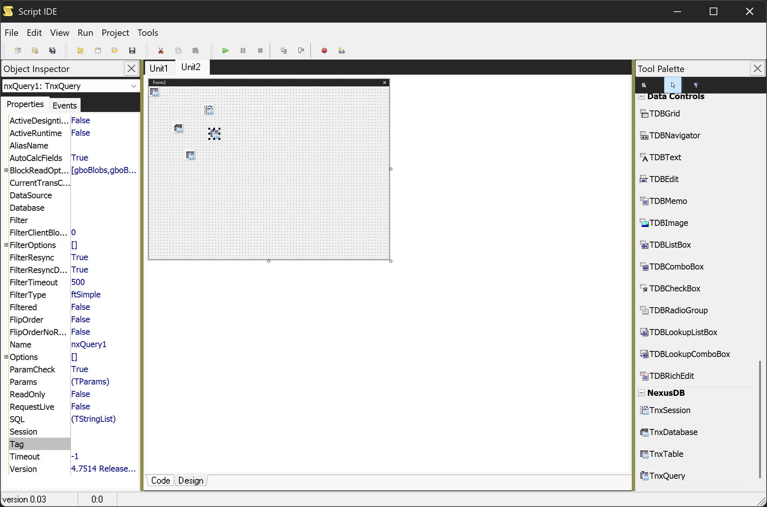The width and height of the screenshot is (767, 507).
Task: Open the Run menu
Action: tap(86, 33)
